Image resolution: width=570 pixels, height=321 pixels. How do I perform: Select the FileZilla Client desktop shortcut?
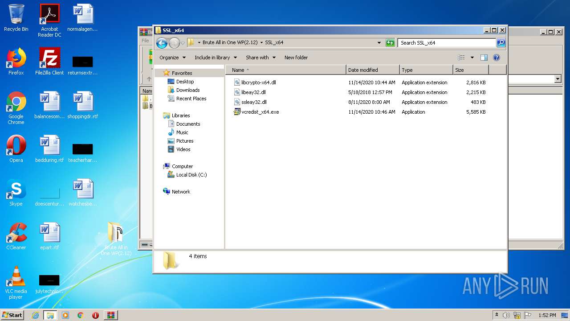49,62
